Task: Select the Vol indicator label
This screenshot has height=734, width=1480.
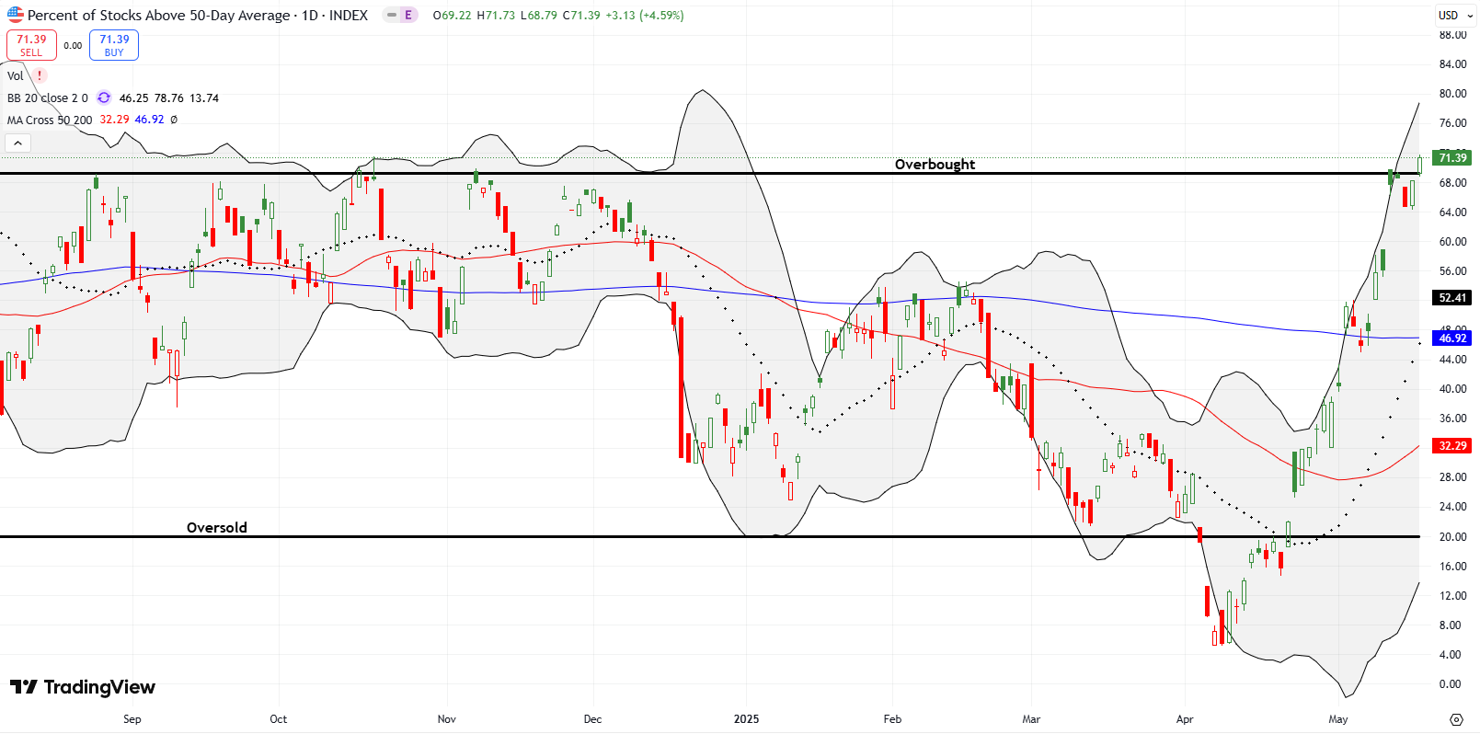Action: click(16, 75)
